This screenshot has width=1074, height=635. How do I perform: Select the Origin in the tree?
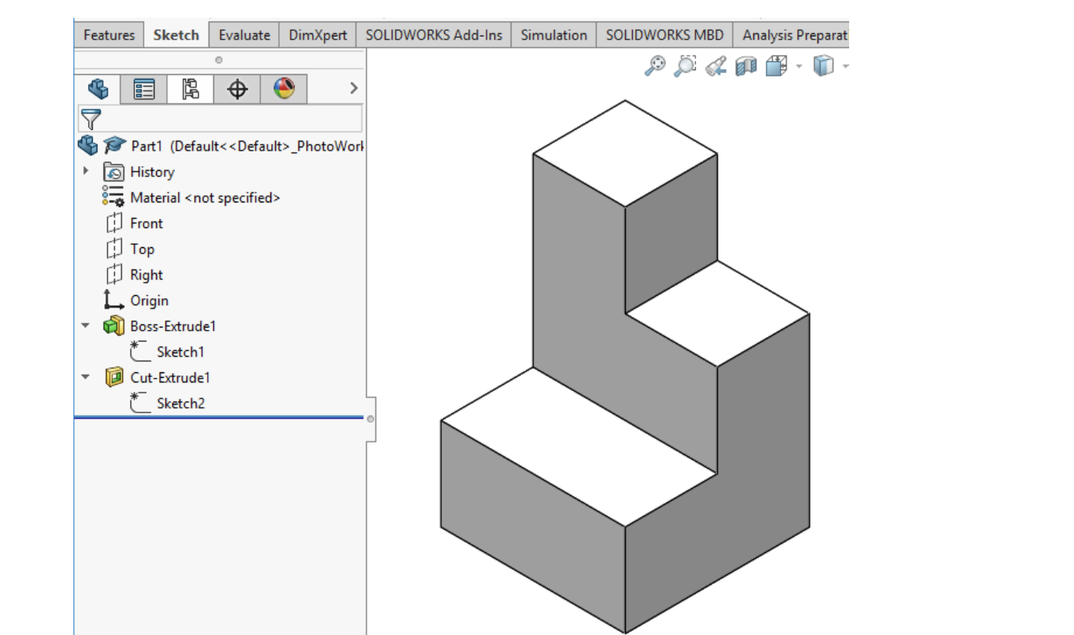(135, 301)
